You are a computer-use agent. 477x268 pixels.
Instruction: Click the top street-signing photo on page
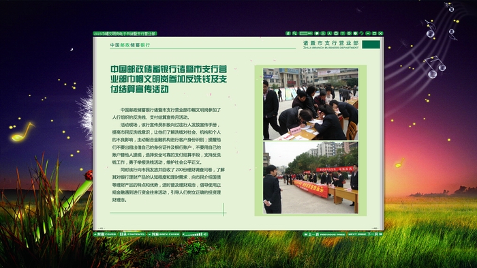coord(311,104)
